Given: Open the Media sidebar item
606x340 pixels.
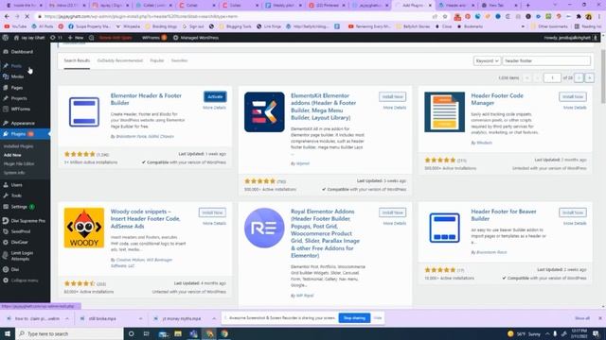Looking at the screenshot, I should [17, 76].
